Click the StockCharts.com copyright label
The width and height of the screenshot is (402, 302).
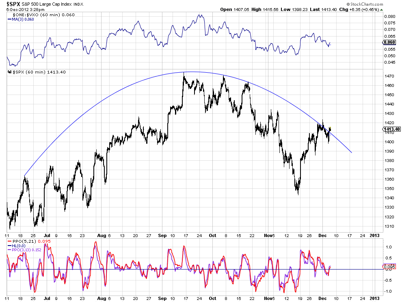coord(365,4)
